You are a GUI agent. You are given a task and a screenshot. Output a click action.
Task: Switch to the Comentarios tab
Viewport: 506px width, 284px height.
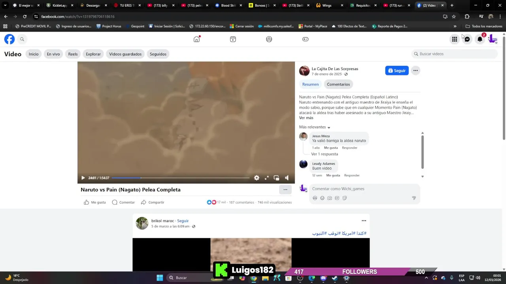point(338,84)
